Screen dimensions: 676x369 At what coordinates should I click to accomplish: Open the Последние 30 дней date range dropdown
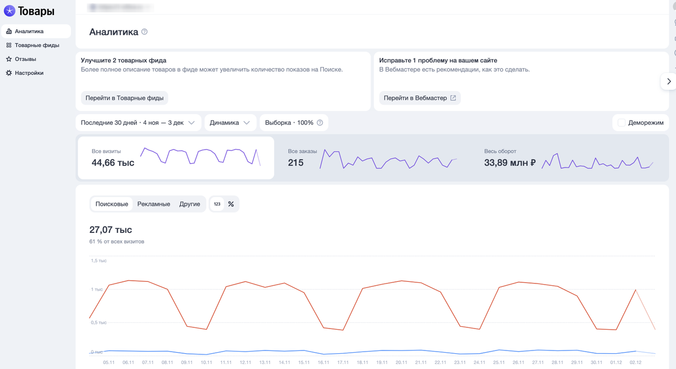click(138, 123)
